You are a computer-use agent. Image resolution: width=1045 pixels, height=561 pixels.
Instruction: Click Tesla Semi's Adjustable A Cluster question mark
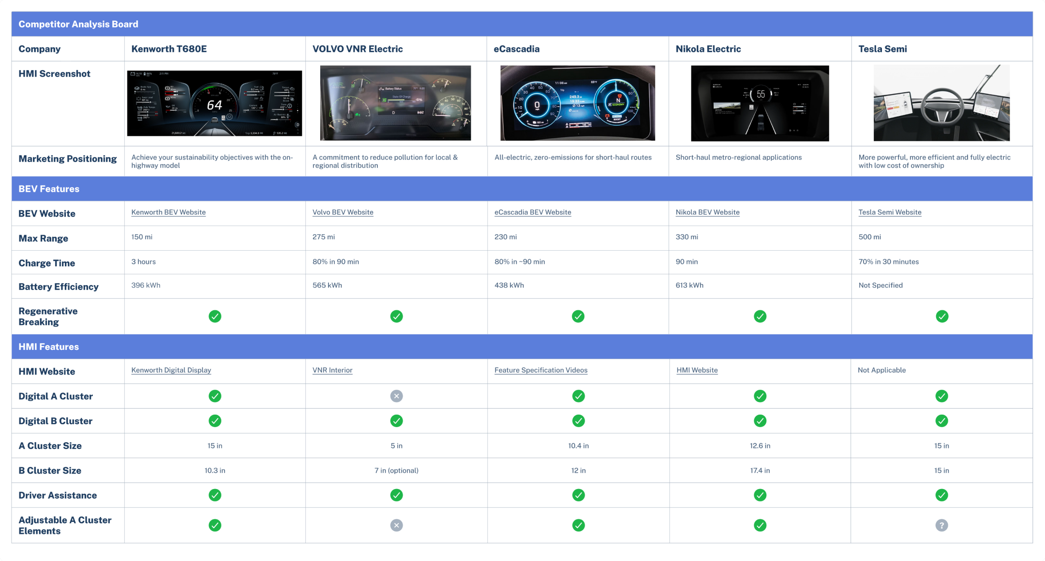click(x=941, y=525)
